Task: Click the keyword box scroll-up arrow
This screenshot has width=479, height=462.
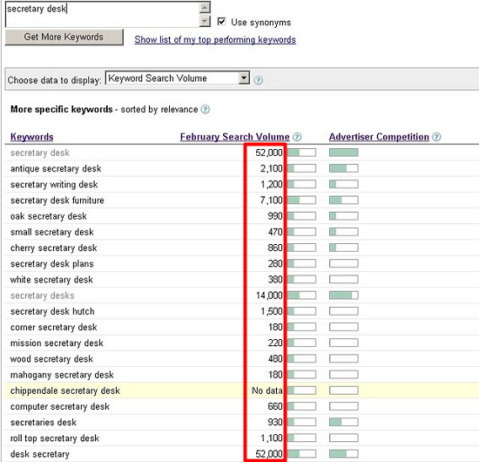Action: (205, 8)
